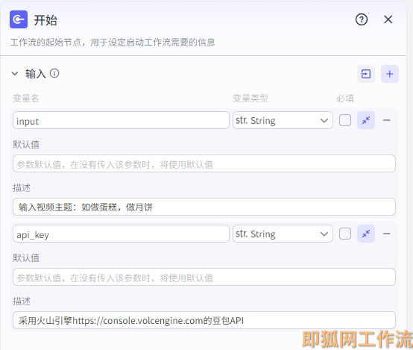Add a new input variable

point(390,74)
